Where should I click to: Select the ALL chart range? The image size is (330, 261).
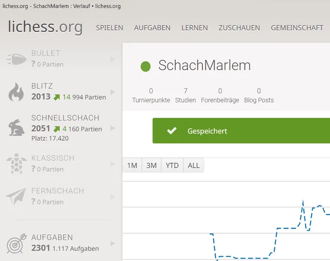(x=194, y=165)
